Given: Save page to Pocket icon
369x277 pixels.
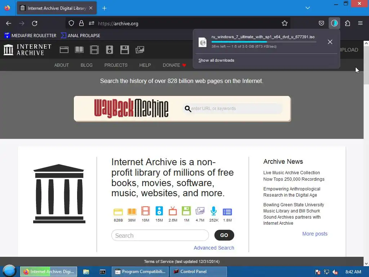Looking at the screenshot, I should [321, 23].
